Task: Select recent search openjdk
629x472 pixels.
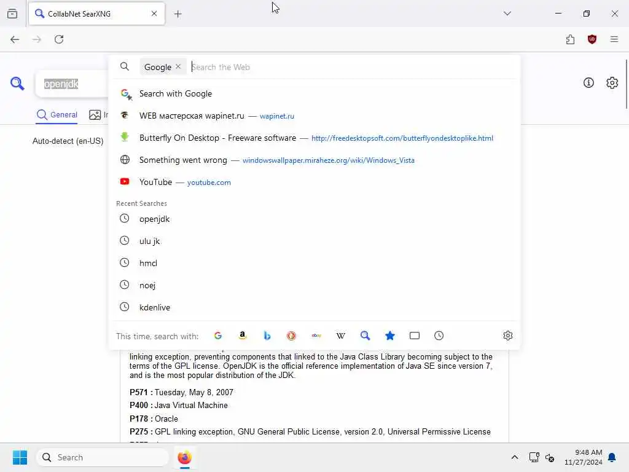Action: (x=315, y=219)
